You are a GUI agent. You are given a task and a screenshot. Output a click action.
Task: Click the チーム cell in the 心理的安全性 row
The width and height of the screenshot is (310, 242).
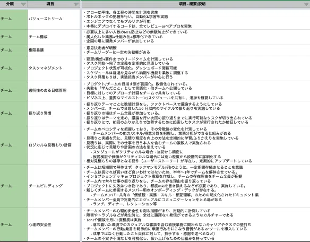tap(14, 224)
